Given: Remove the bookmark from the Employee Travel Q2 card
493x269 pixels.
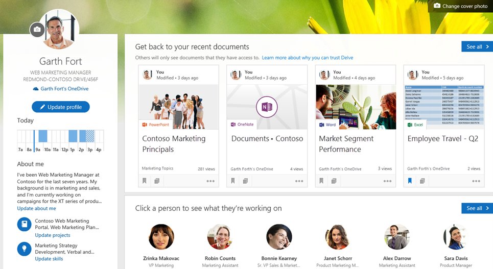Looking at the screenshot, I should 410,181.
